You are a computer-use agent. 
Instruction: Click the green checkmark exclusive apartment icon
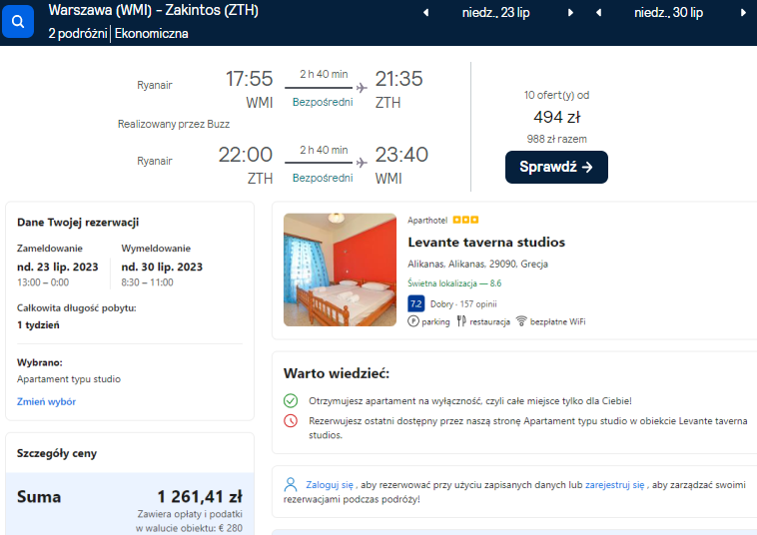(291, 400)
